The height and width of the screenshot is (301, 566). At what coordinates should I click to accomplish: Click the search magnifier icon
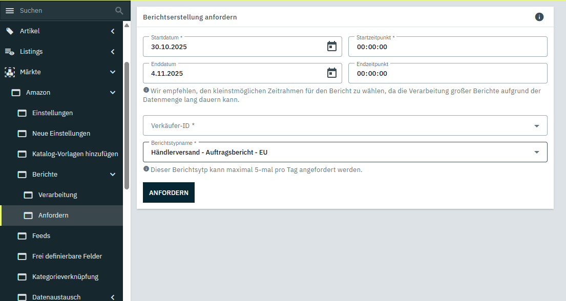[119, 11]
